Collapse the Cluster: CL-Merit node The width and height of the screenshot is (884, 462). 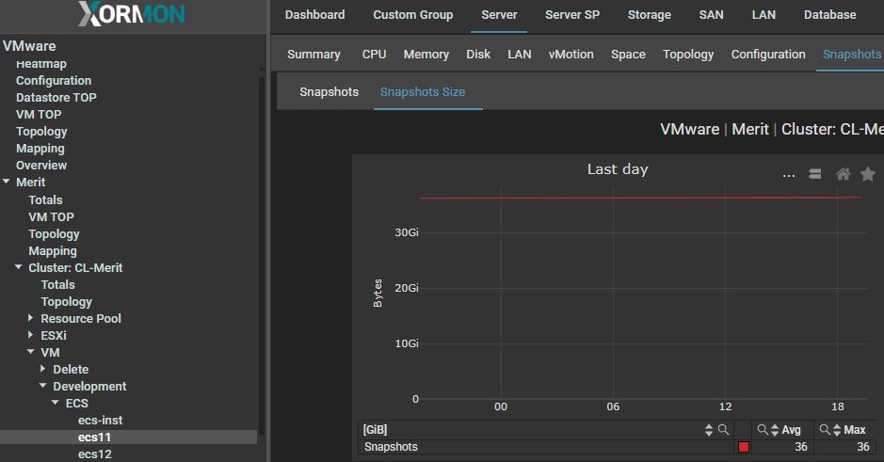coord(19,267)
